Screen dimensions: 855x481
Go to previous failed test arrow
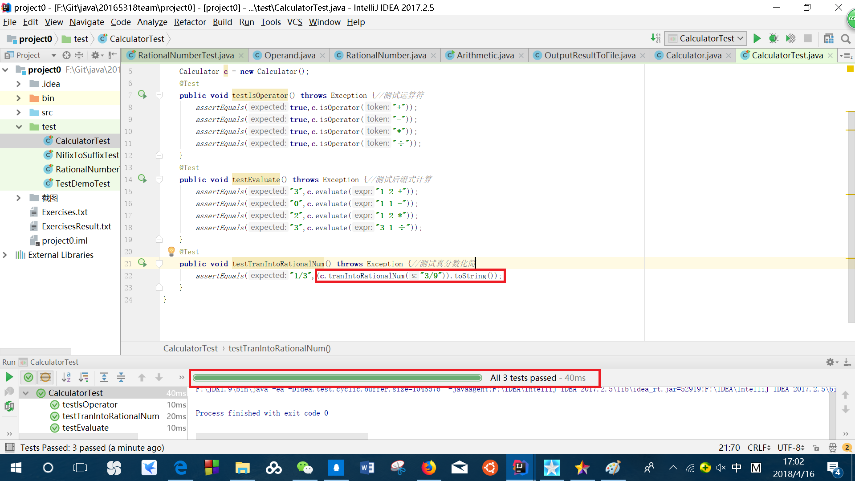pos(142,377)
